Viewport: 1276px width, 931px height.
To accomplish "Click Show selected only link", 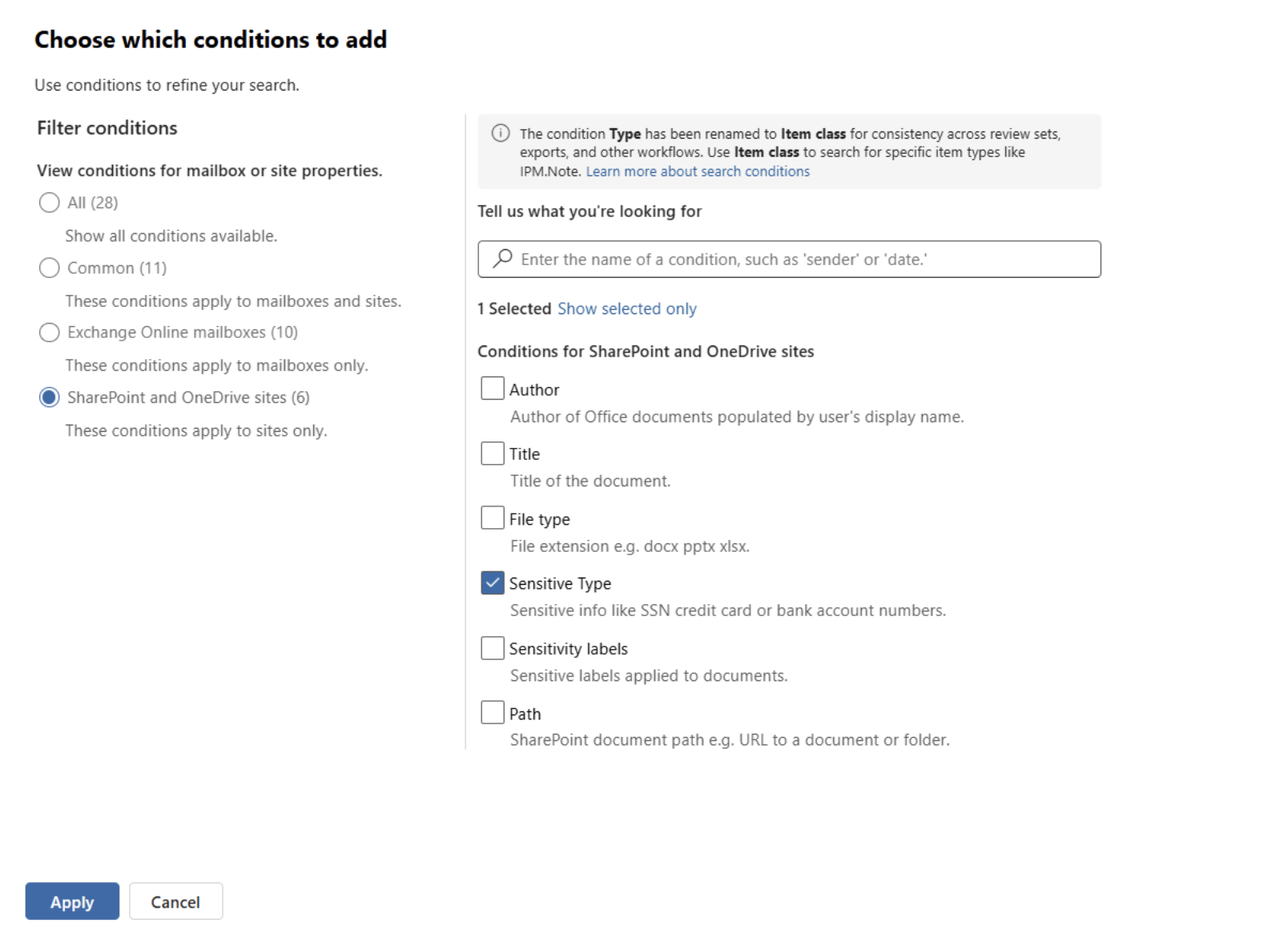I will point(627,309).
